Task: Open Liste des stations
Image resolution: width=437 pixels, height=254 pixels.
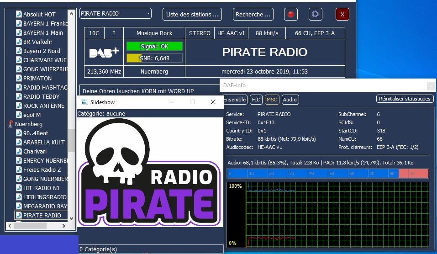Action: pyautogui.click(x=192, y=14)
